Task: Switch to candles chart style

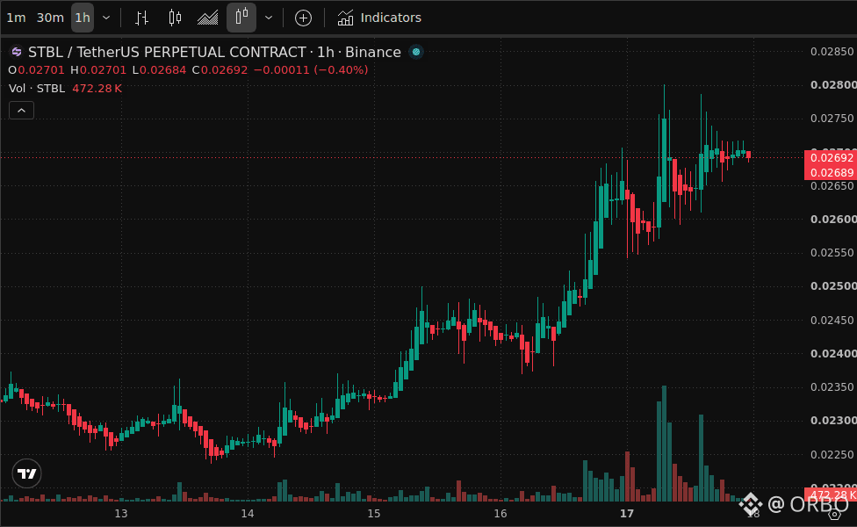Action: coord(175,18)
